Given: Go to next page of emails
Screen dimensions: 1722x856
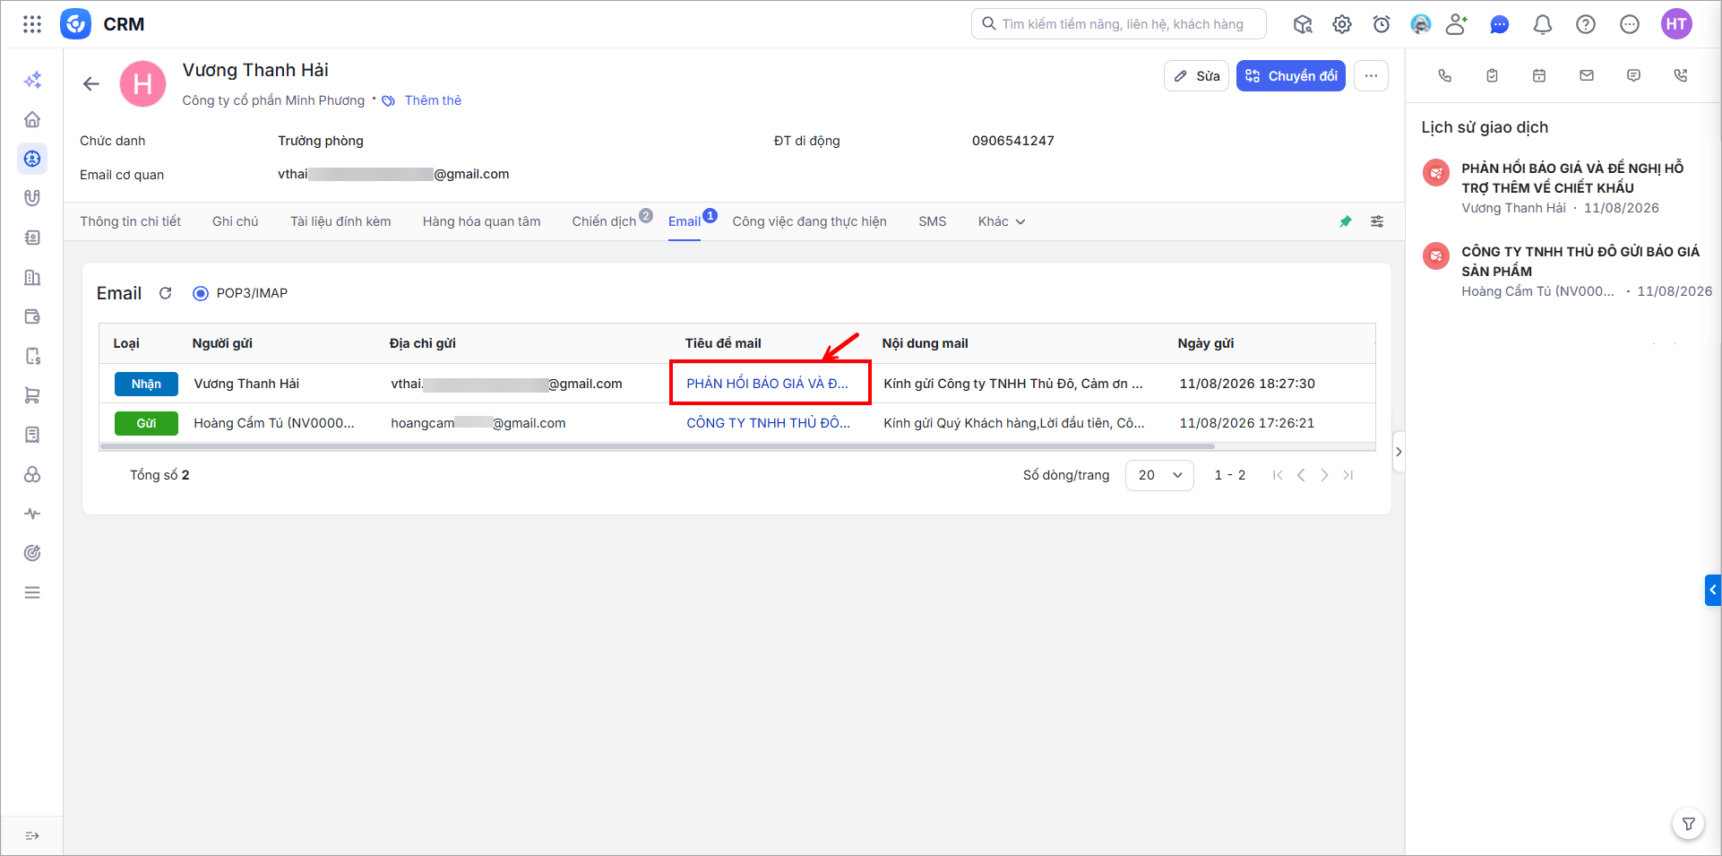Looking at the screenshot, I should (x=1324, y=475).
